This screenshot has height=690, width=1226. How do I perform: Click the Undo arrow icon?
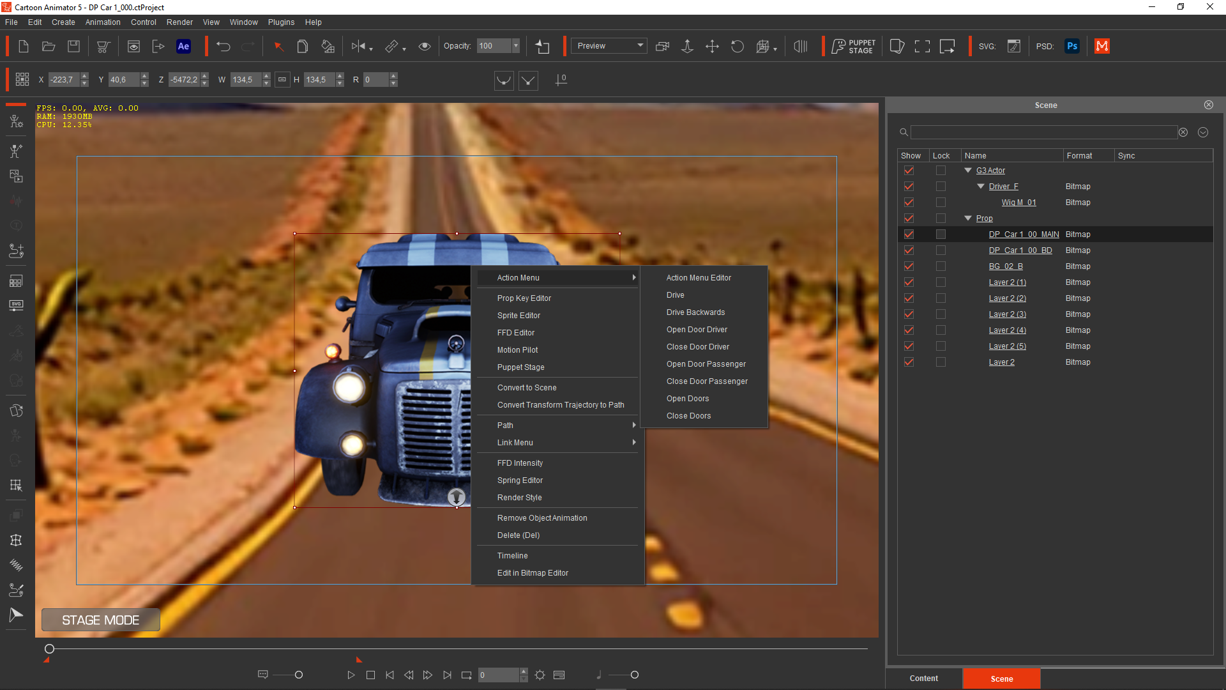(223, 46)
